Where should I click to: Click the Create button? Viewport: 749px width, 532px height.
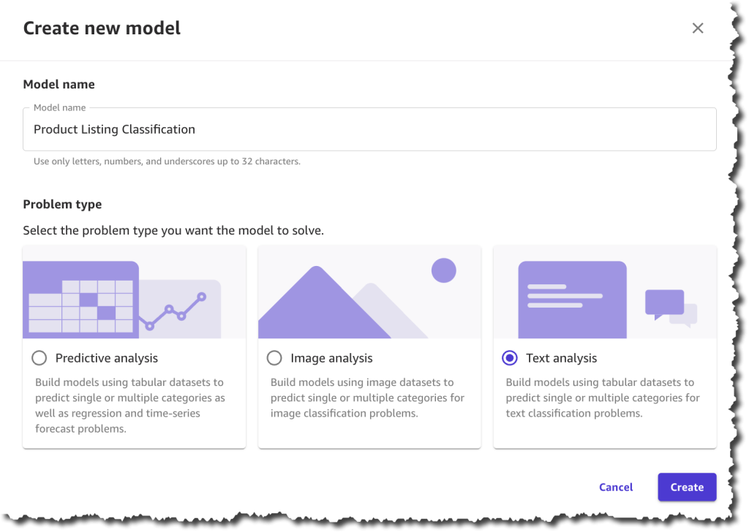click(x=687, y=487)
